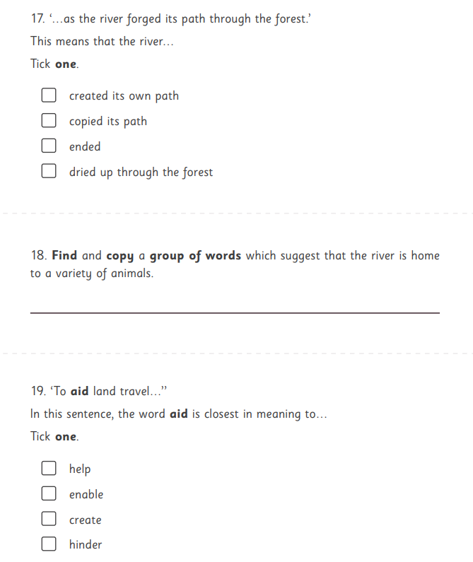The image size is (473, 562).
Task: Tick the 'hinder' checkbox
Action: click(49, 544)
